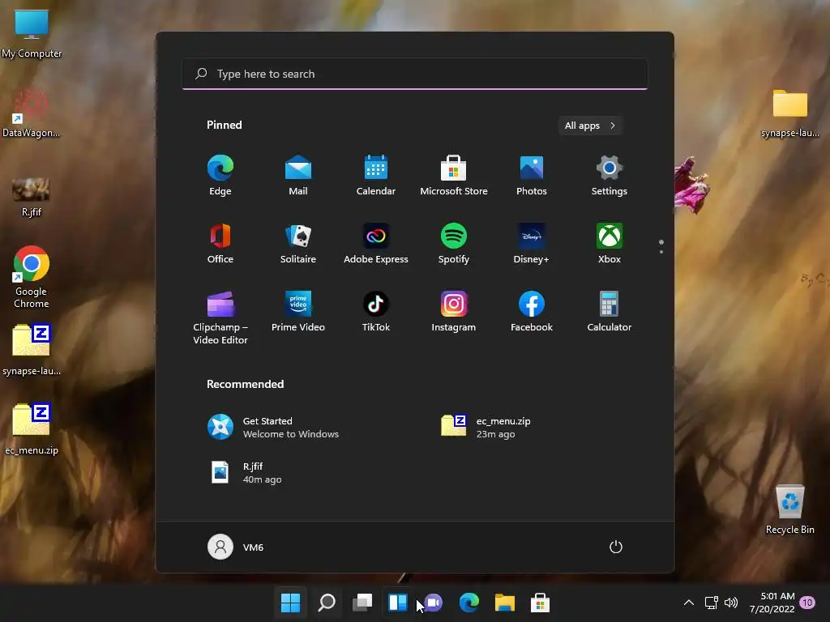
Task: Click the Start button on taskbar
Action: click(291, 603)
